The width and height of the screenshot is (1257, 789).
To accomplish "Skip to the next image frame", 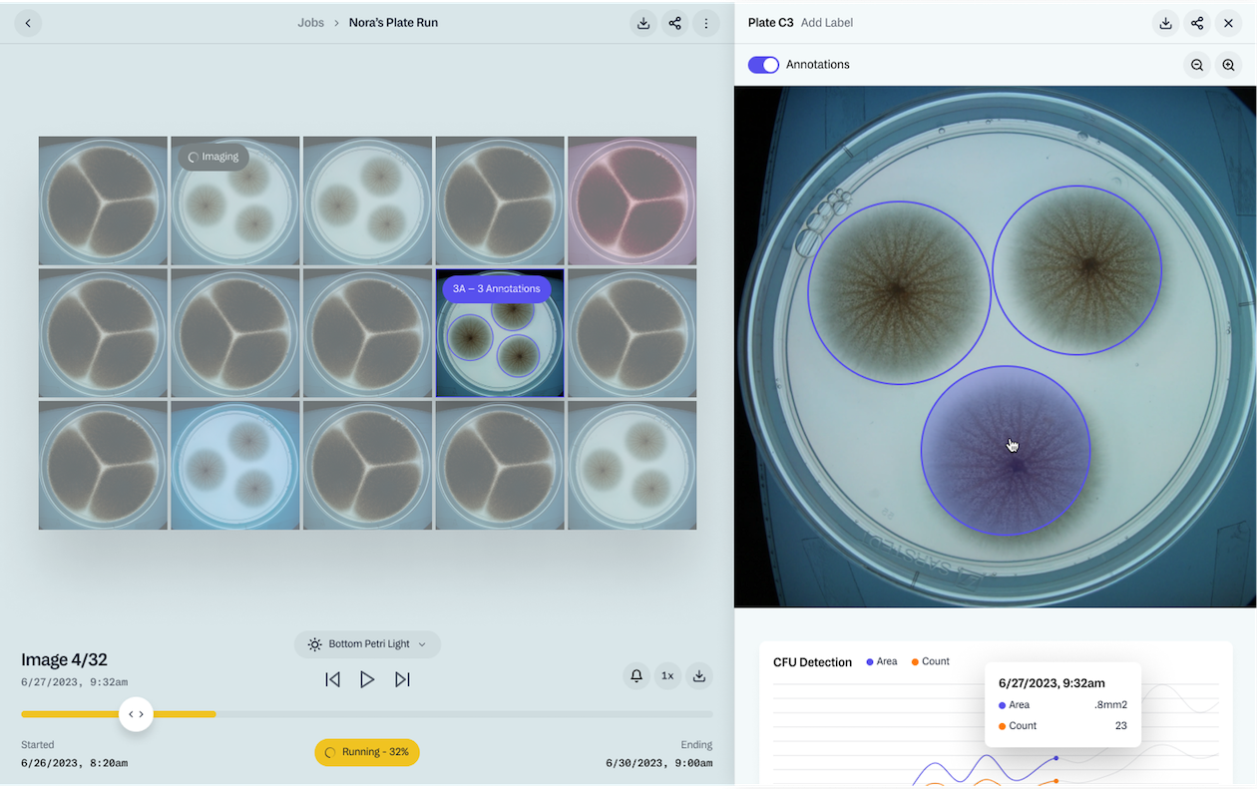I will 402,679.
